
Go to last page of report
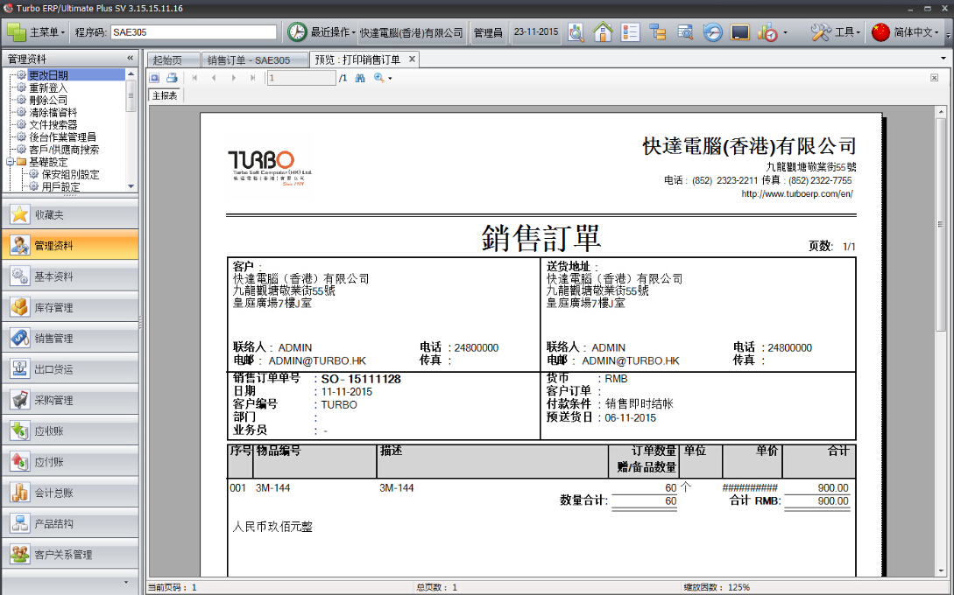point(252,78)
